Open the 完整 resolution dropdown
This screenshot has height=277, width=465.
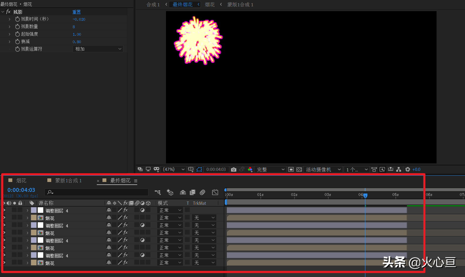click(271, 169)
